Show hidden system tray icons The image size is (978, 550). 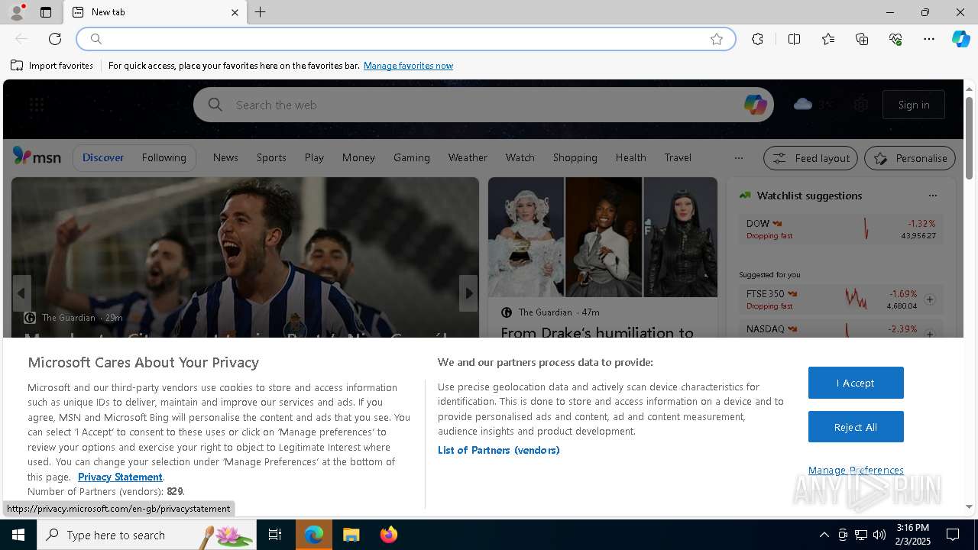pos(824,535)
